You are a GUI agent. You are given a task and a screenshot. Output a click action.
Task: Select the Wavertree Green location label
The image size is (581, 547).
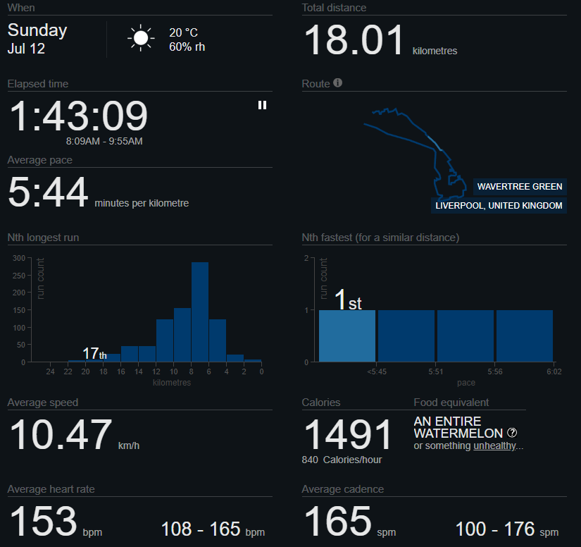pyautogui.click(x=520, y=187)
